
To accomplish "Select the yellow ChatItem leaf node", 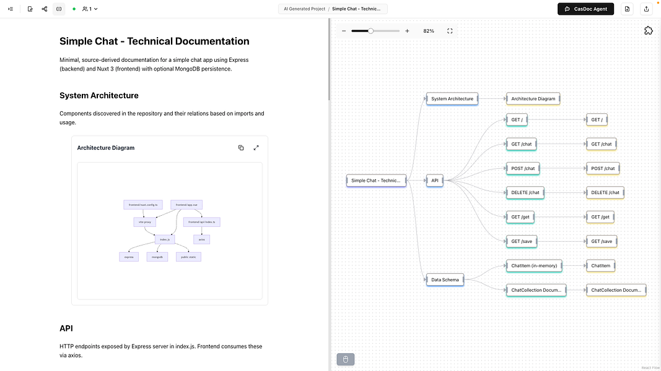I will point(600,266).
